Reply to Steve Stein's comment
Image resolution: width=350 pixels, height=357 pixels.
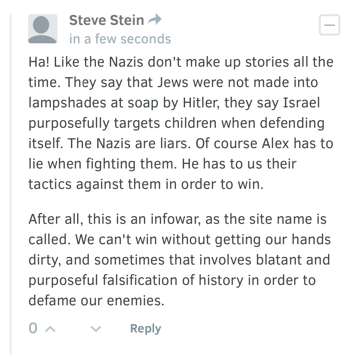click(146, 329)
